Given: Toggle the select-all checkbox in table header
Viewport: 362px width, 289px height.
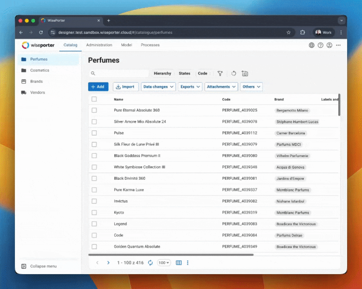Looking at the screenshot, I should [x=94, y=99].
